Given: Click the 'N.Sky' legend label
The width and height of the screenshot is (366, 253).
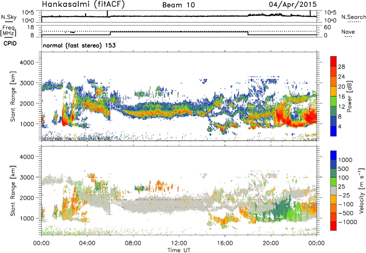Looking at the screenshot, I should [x=9, y=17].
